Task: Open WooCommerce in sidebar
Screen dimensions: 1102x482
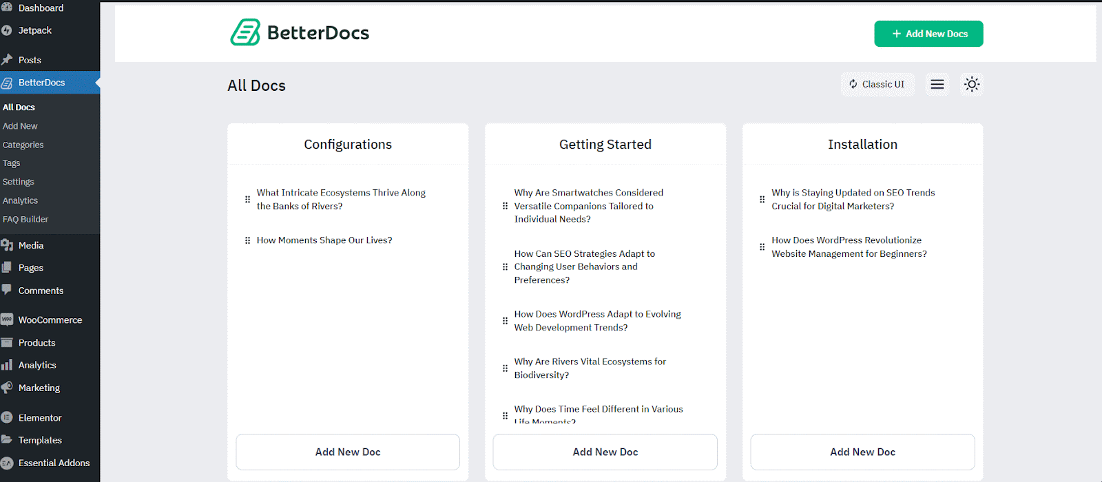Action: pyautogui.click(x=50, y=320)
